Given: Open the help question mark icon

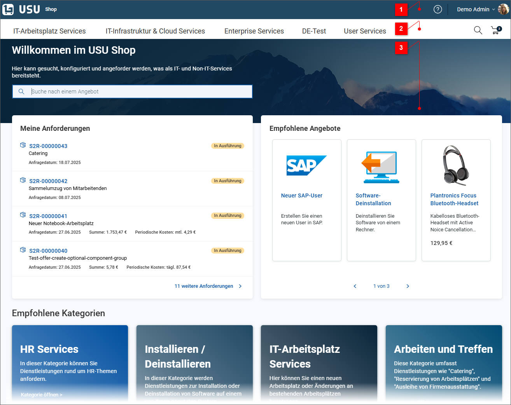Looking at the screenshot, I should 437,9.
